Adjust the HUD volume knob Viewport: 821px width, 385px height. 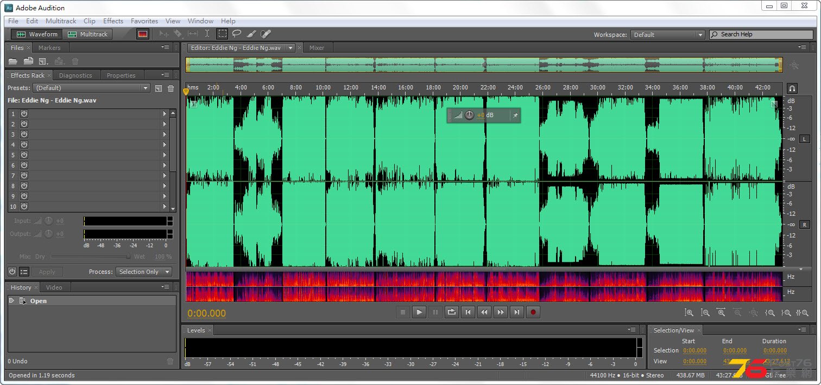[470, 115]
